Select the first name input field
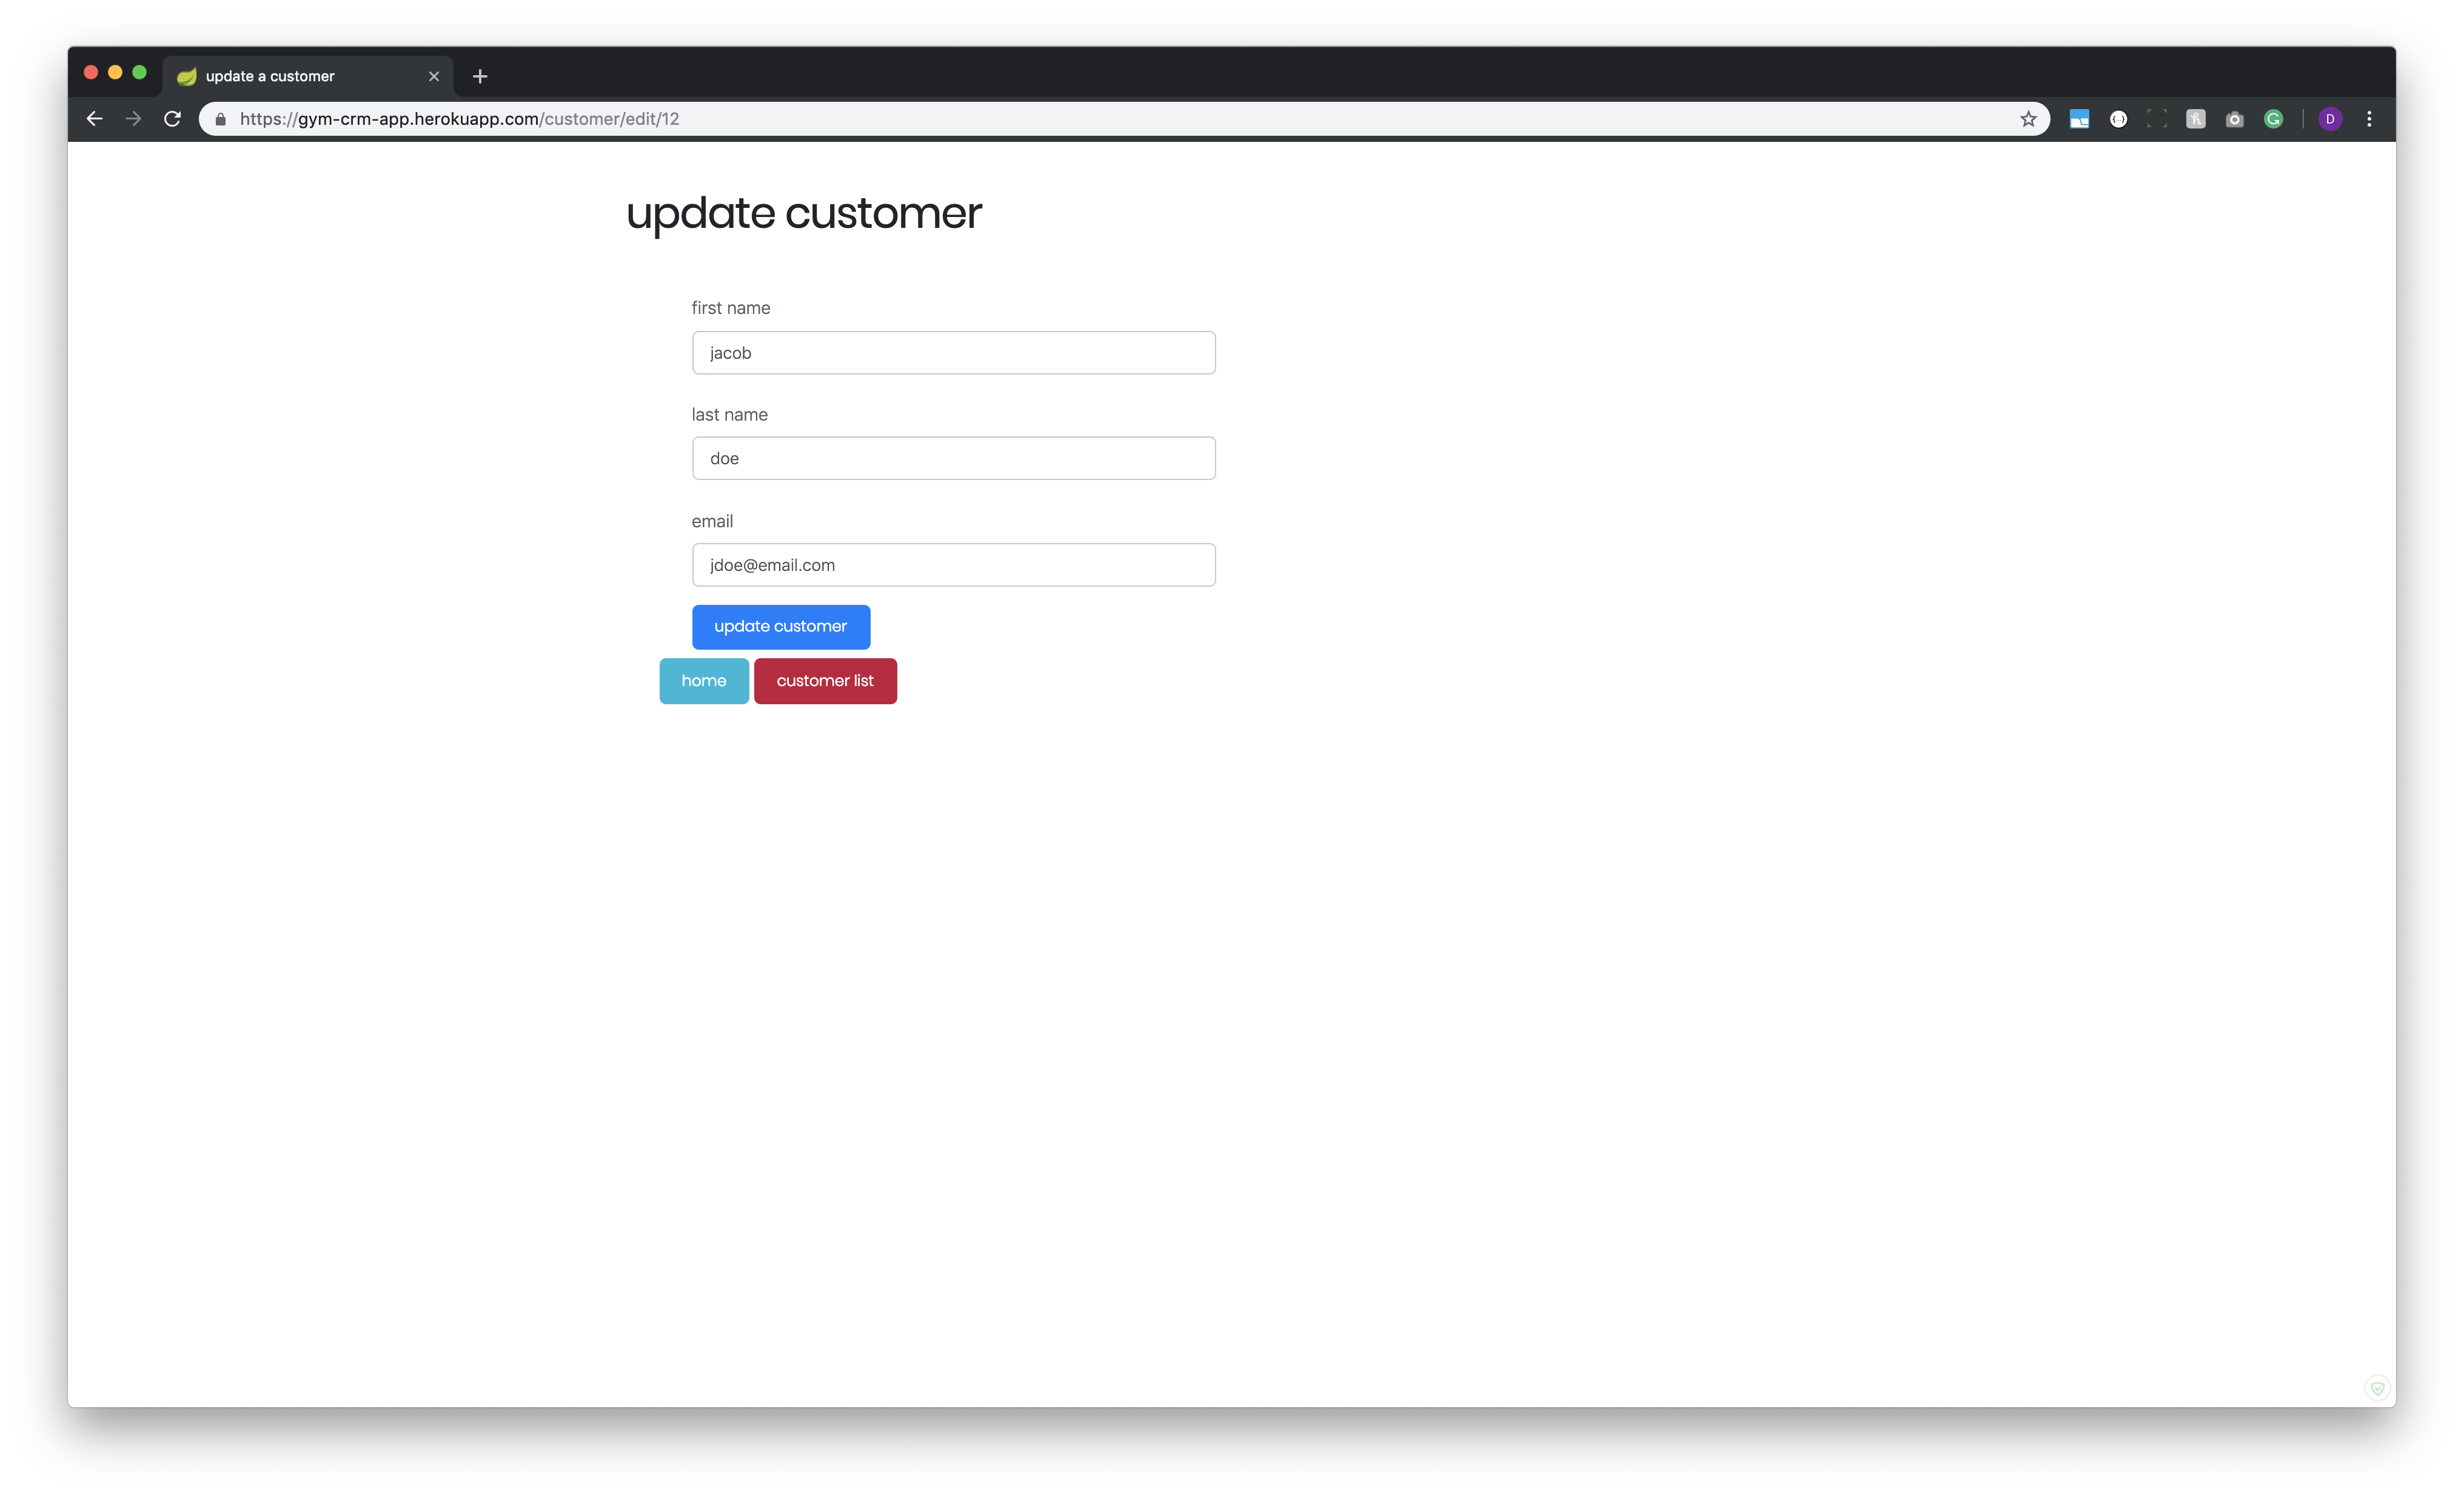This screenshot has height=1497, width=2464. pyautogui.click(x=952, y=352)
